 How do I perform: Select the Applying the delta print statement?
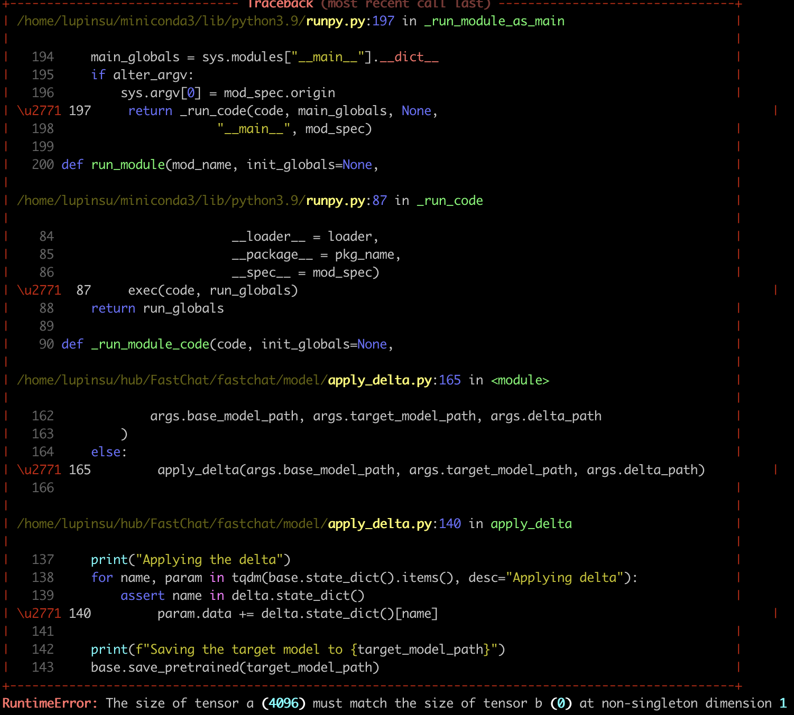coord(190,559)
